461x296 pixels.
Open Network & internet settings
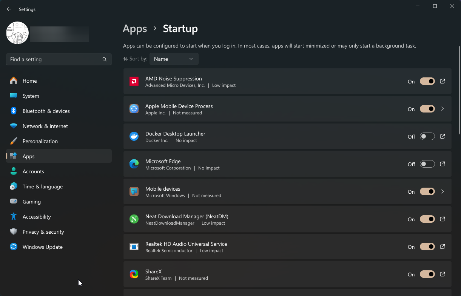click(x=59, y=126)
